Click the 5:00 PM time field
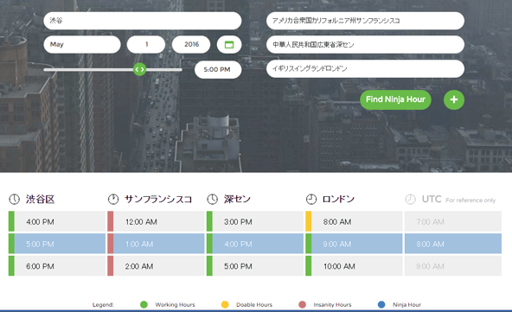The height and width of the screenshot is (312, 512). coord(218,69)
